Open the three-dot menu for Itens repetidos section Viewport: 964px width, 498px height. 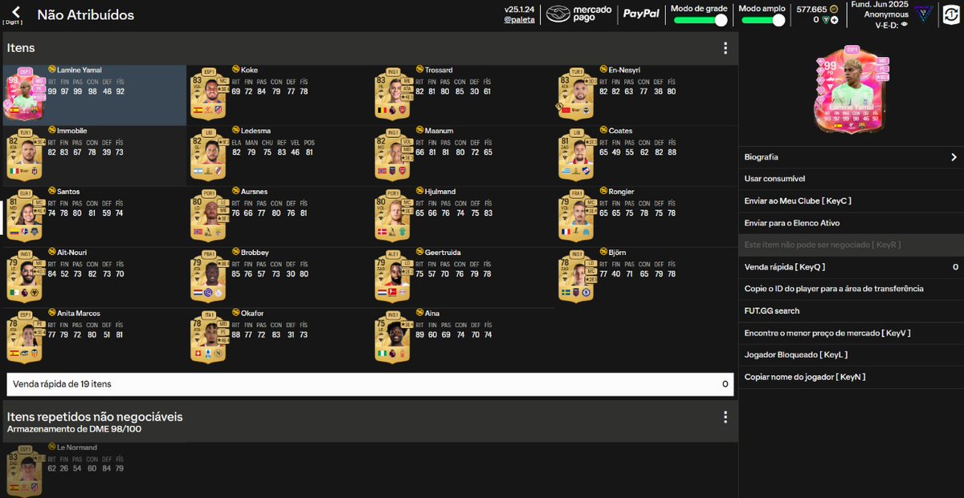725,417
